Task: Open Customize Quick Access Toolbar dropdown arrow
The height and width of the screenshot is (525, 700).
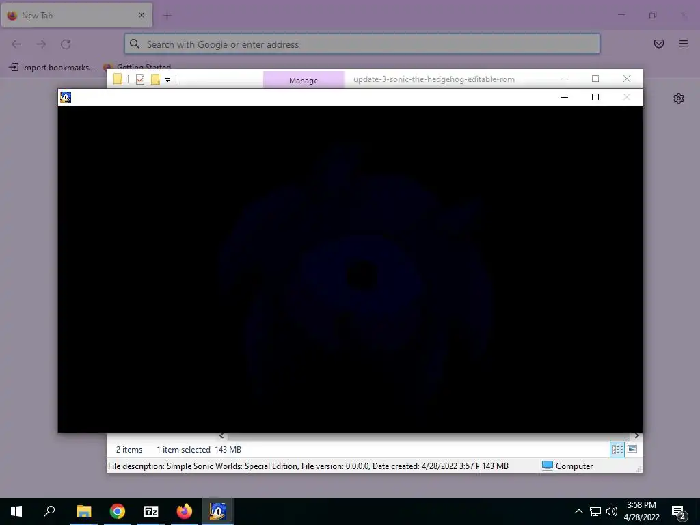Action: (168, 80)
